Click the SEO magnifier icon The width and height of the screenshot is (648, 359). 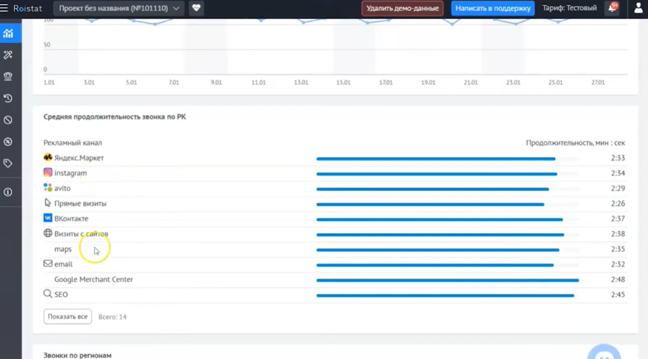point(48,294)
